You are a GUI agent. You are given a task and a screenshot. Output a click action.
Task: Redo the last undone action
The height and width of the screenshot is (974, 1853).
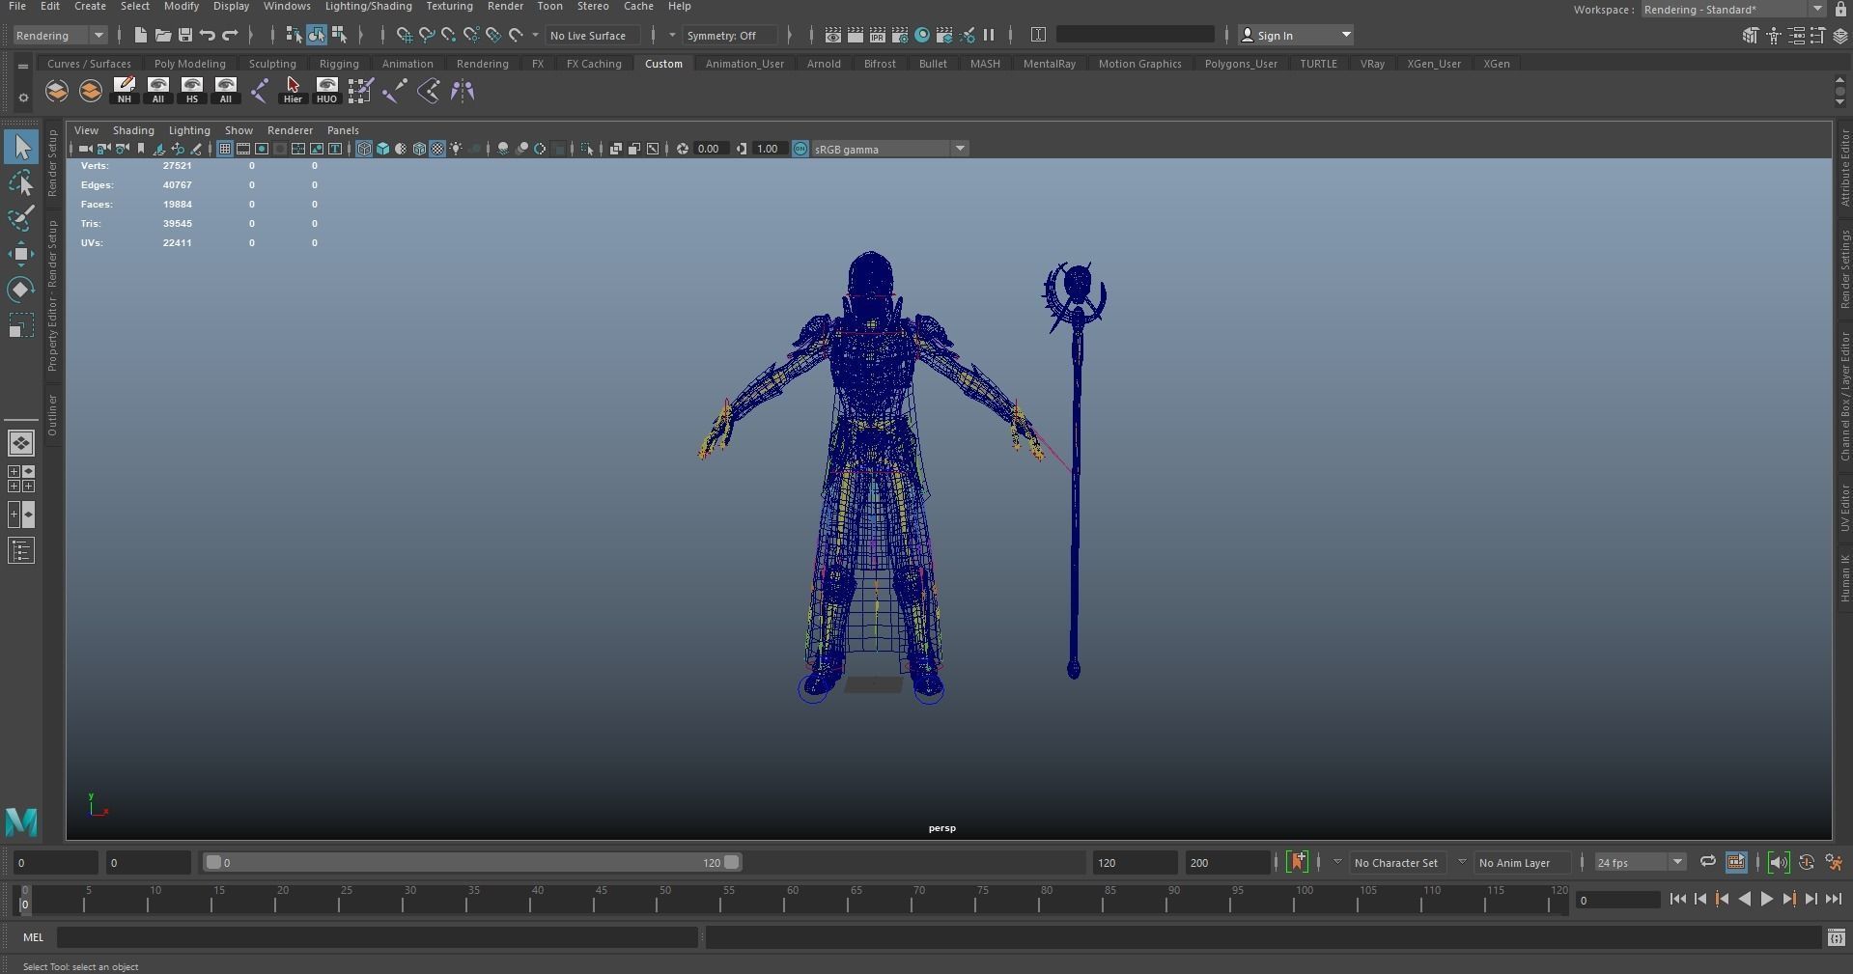pyautogui.click(x=230, y=36)
